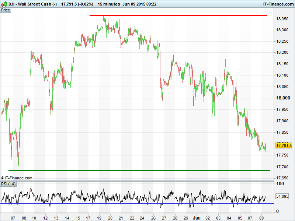Image resolution: width=295 pixels, height=221 pixels.
Task: Click the bold 18,000 price axis label
Action: coord(282,98)
